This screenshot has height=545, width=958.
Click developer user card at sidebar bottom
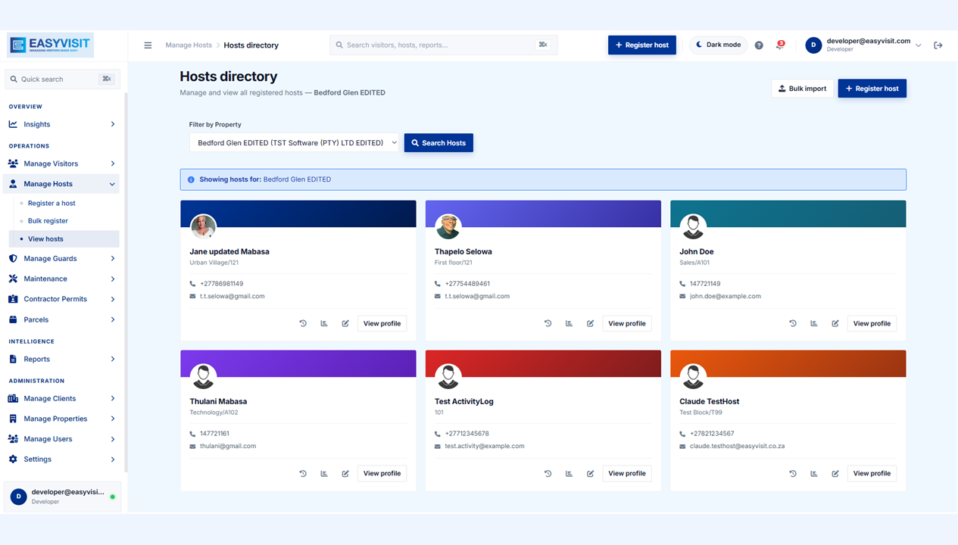pyautogui.click(x=62, y=497)
